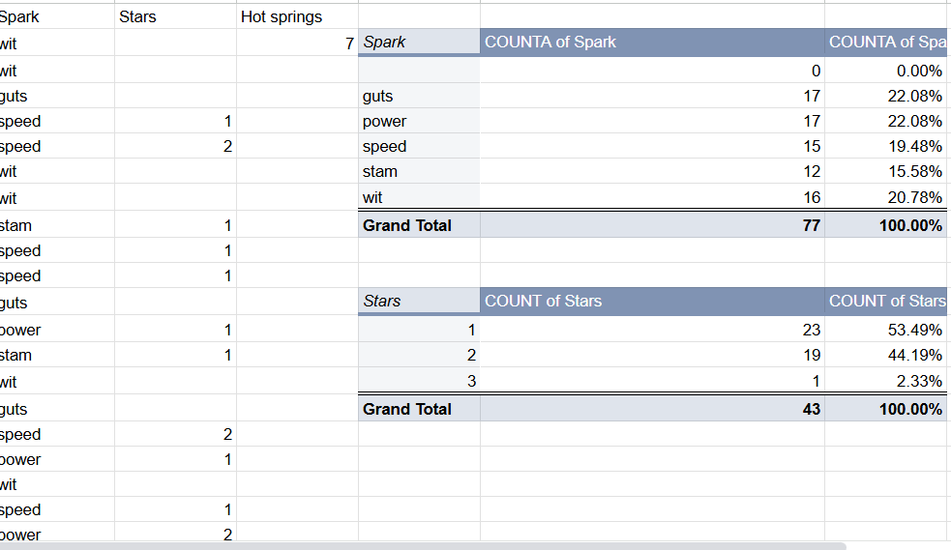Click the cut-off COUNTA of Spa percentage header
Image resolution: width=951 pixels, height=550 pixels.
887,42
